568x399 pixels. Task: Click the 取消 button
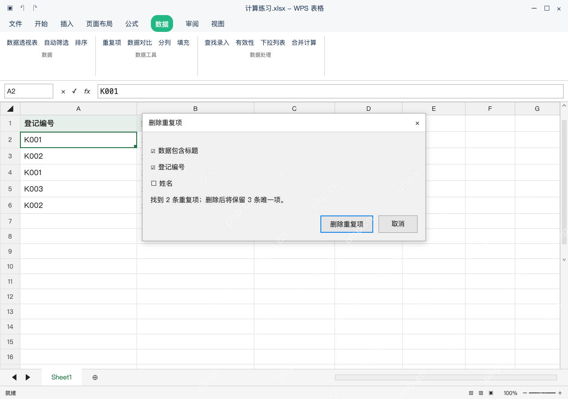(x=398, y=224)
